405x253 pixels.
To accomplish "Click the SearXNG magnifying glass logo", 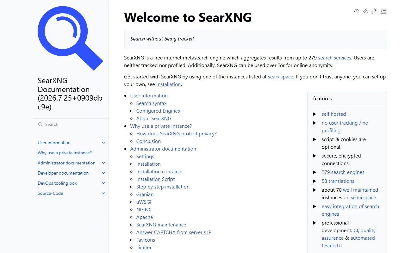I will [x=70, y=38].
